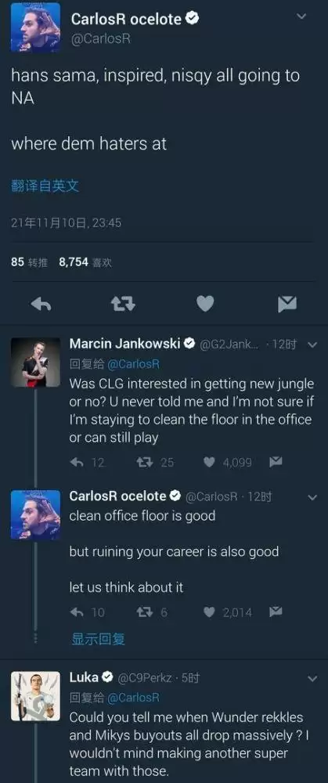Open the chevron menu on Luka's reply
This screenshot has height=783, width=328.
coord(312,679)
